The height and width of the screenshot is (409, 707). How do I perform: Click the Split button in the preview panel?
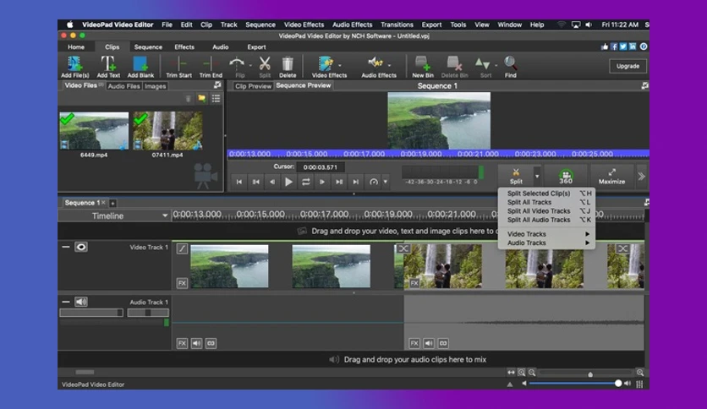(516, 176)
